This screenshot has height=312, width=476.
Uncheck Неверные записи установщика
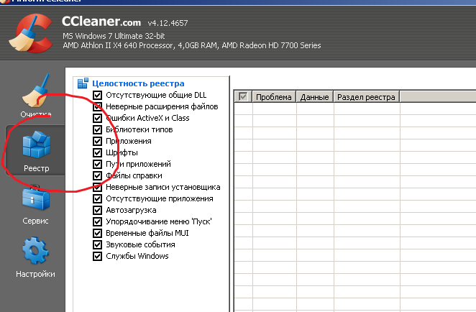tap(97, 187)
